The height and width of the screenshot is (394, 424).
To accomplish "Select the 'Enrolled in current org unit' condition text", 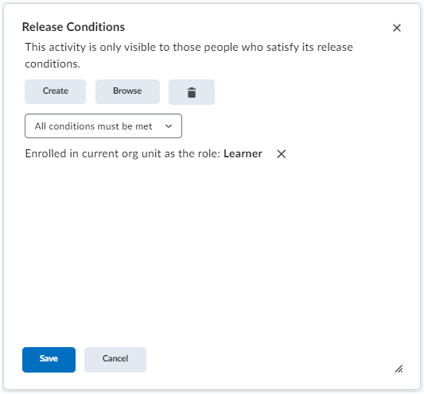I will (143, 153).
